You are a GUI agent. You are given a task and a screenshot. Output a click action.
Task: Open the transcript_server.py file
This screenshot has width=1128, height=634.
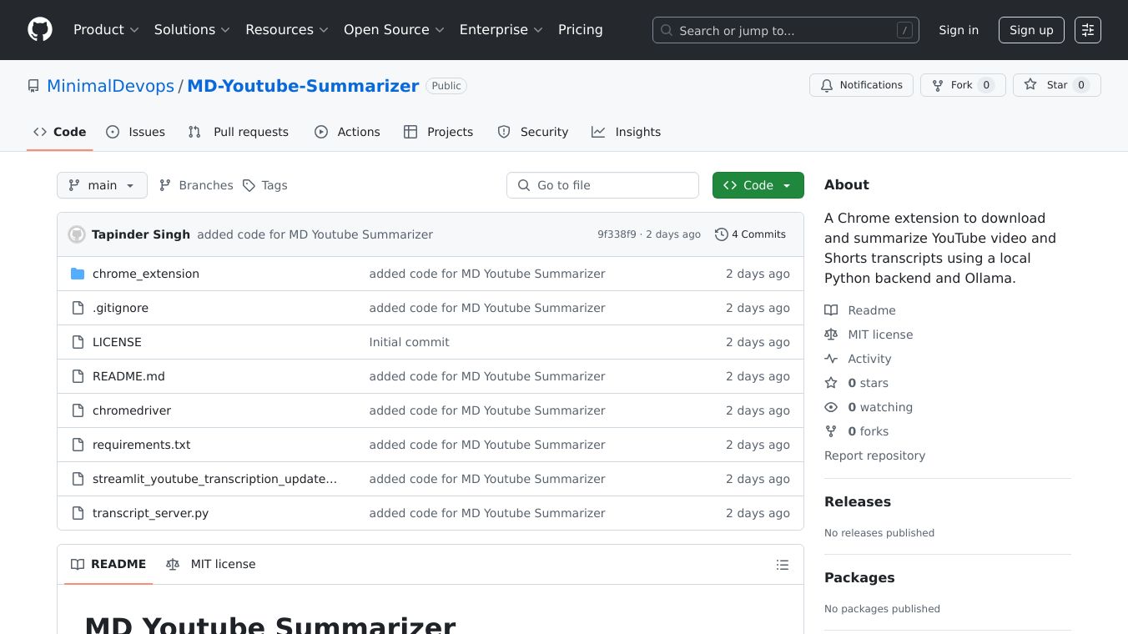150,513
